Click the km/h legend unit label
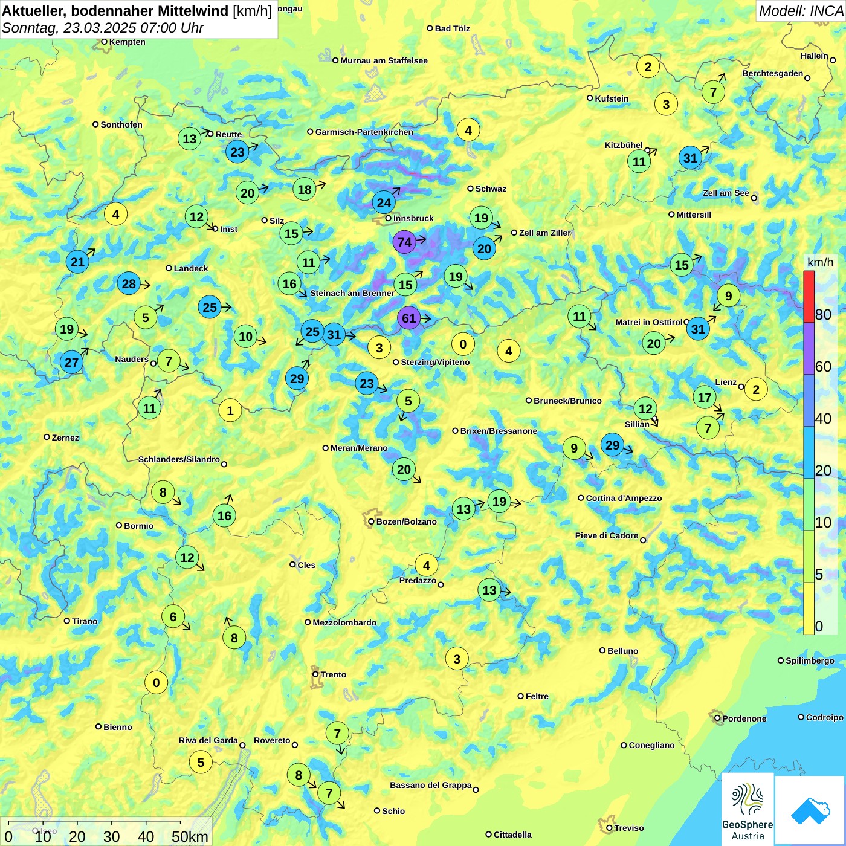This screenshot has width=846, height=846. (820, 262)
